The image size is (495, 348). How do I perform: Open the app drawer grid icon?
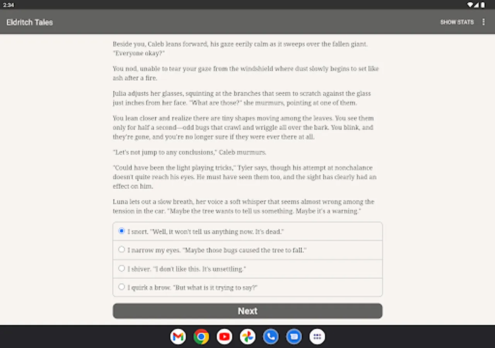[317, 336]
